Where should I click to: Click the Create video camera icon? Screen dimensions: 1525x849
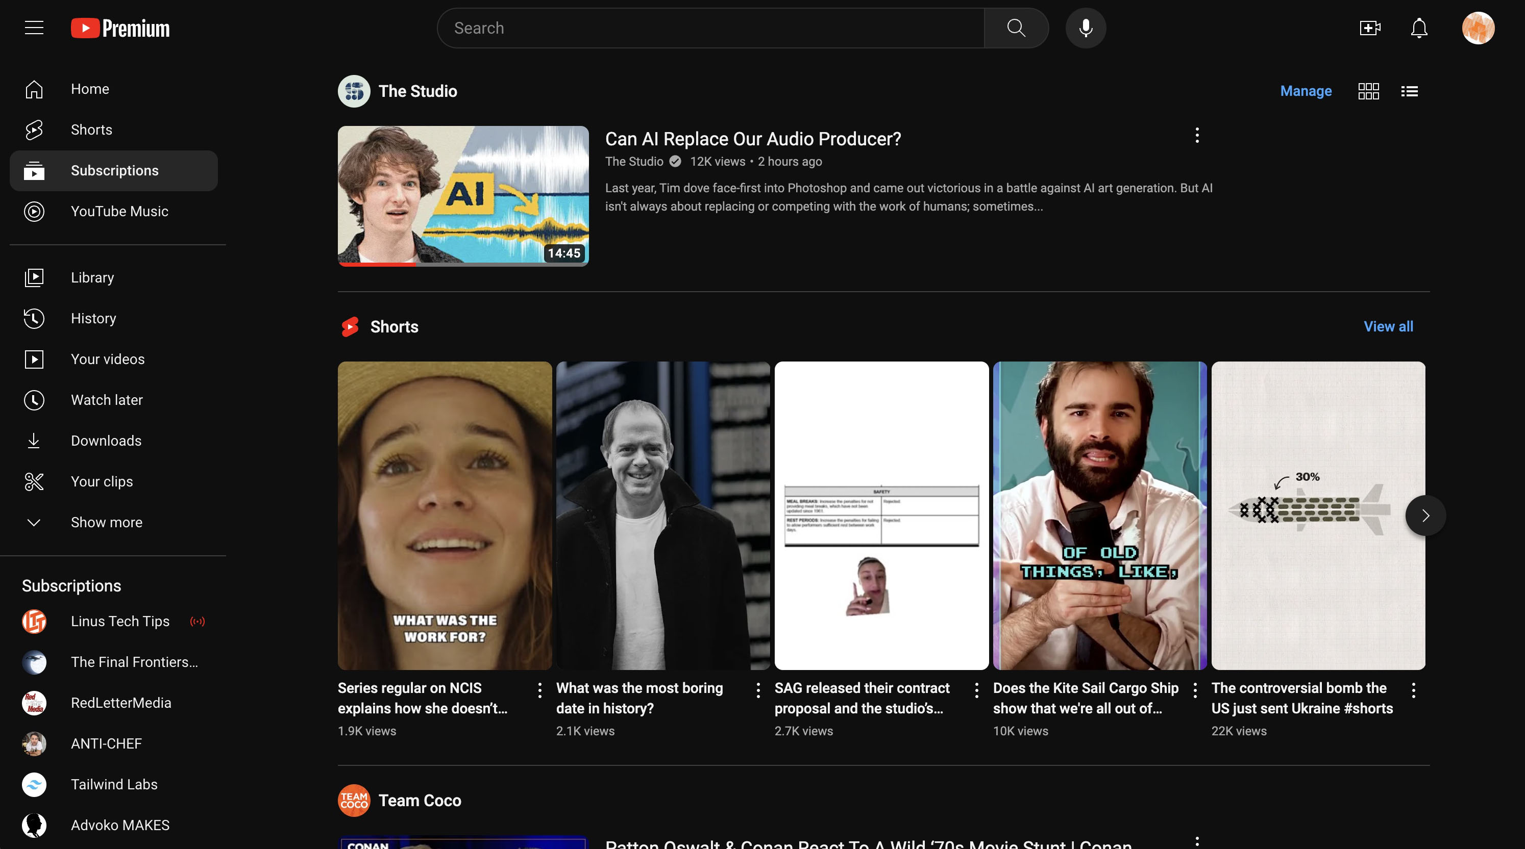1370,28
